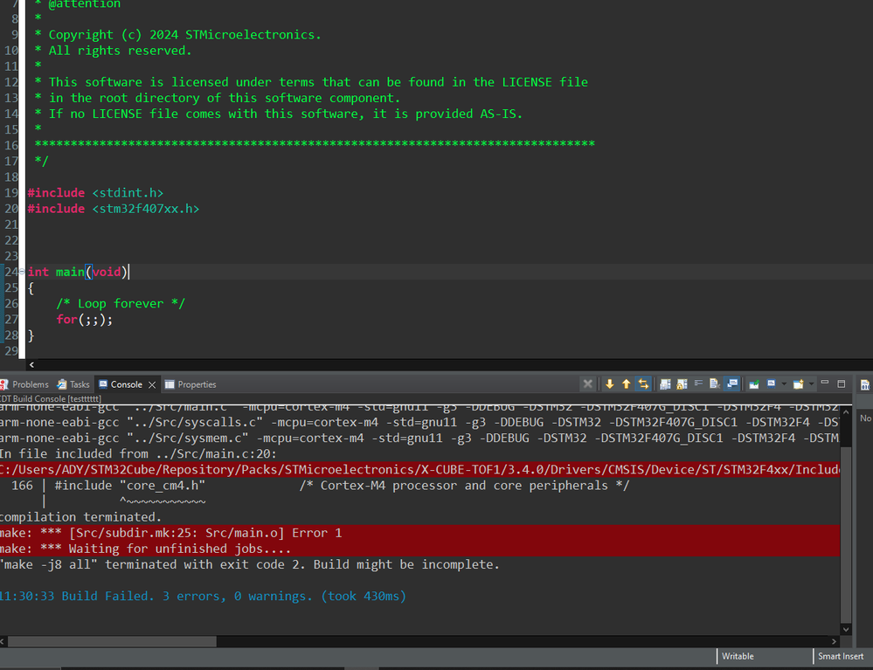Click console horizontal scroll right arrow

coord(834,642)
